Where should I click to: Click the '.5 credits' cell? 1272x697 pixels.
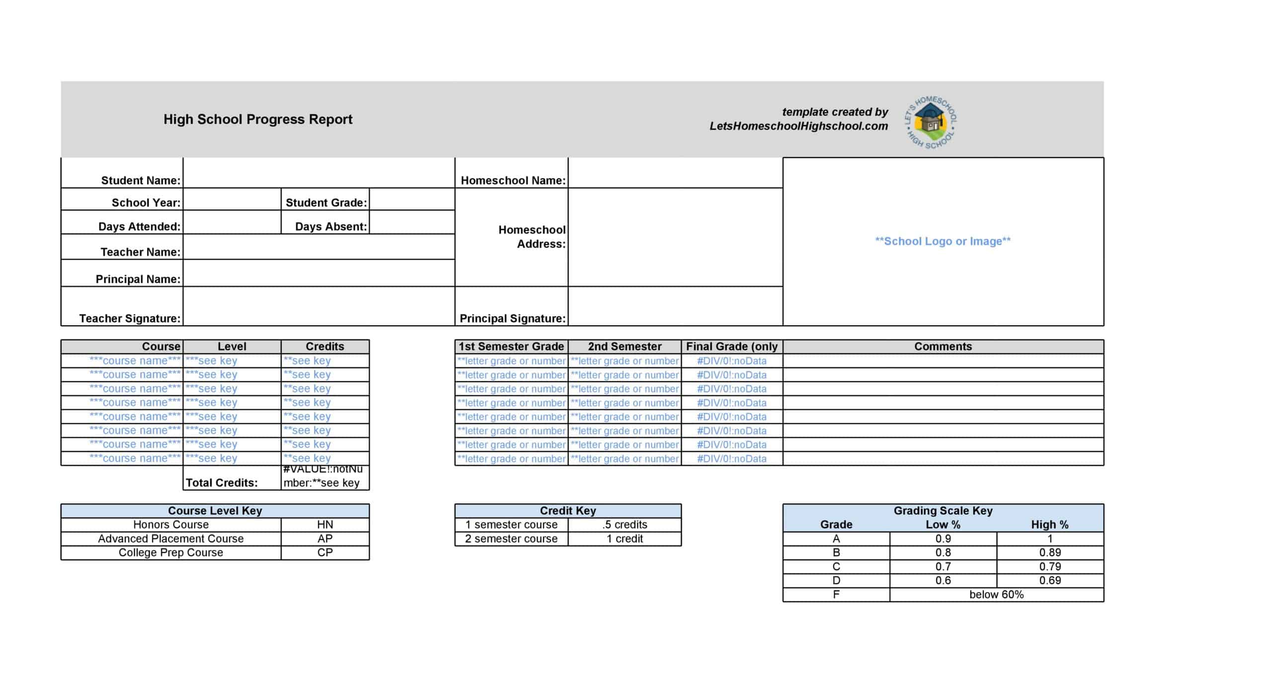click(x=625, y=525)
